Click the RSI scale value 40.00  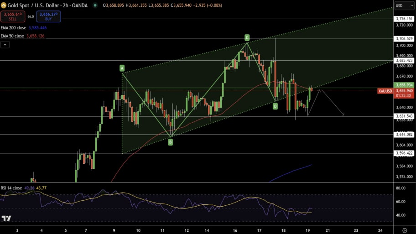pos(400,215)
